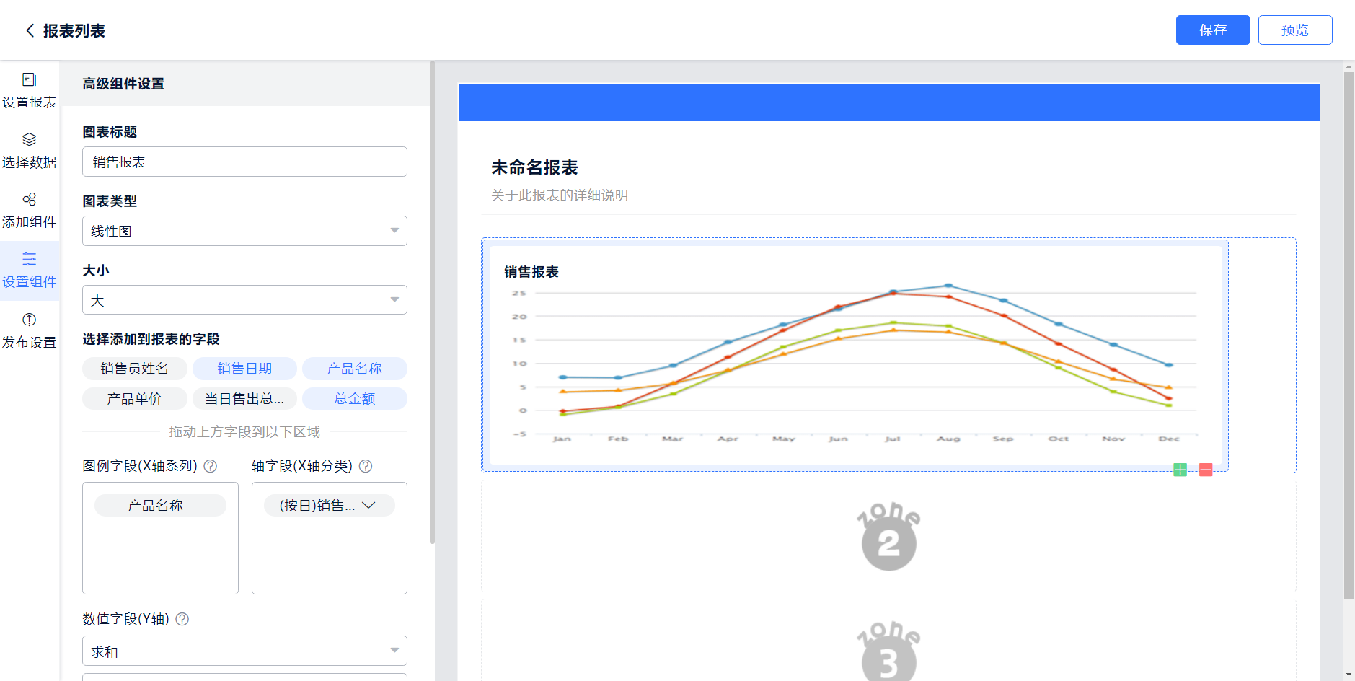Click the red minus icon under chart
Screen dimensions: 1355x681
tap(1206, 470)
